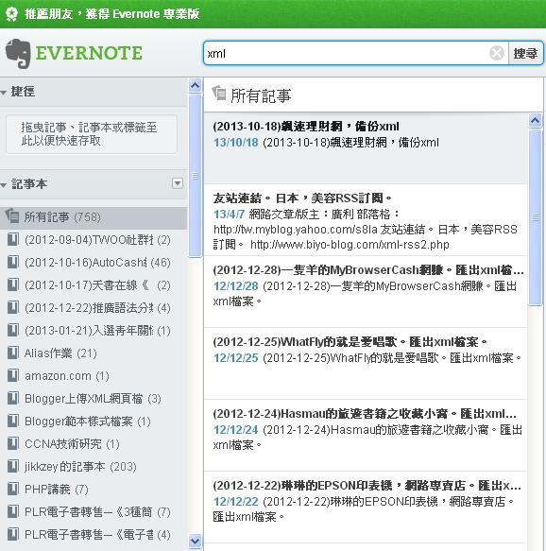The image size is (546, 551).
Task: Click the all-notes icon beside 所有記事 (758)
Action: (12, 216)
